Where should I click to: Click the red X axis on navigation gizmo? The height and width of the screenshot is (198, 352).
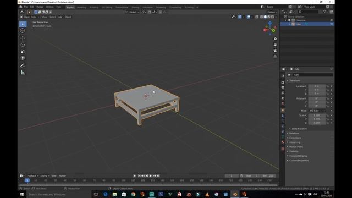tap(265, 30)
